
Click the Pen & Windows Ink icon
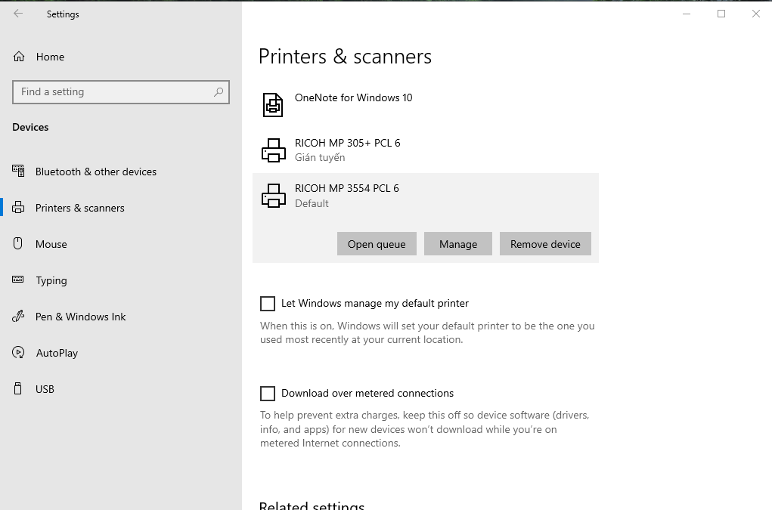point(19,317)
